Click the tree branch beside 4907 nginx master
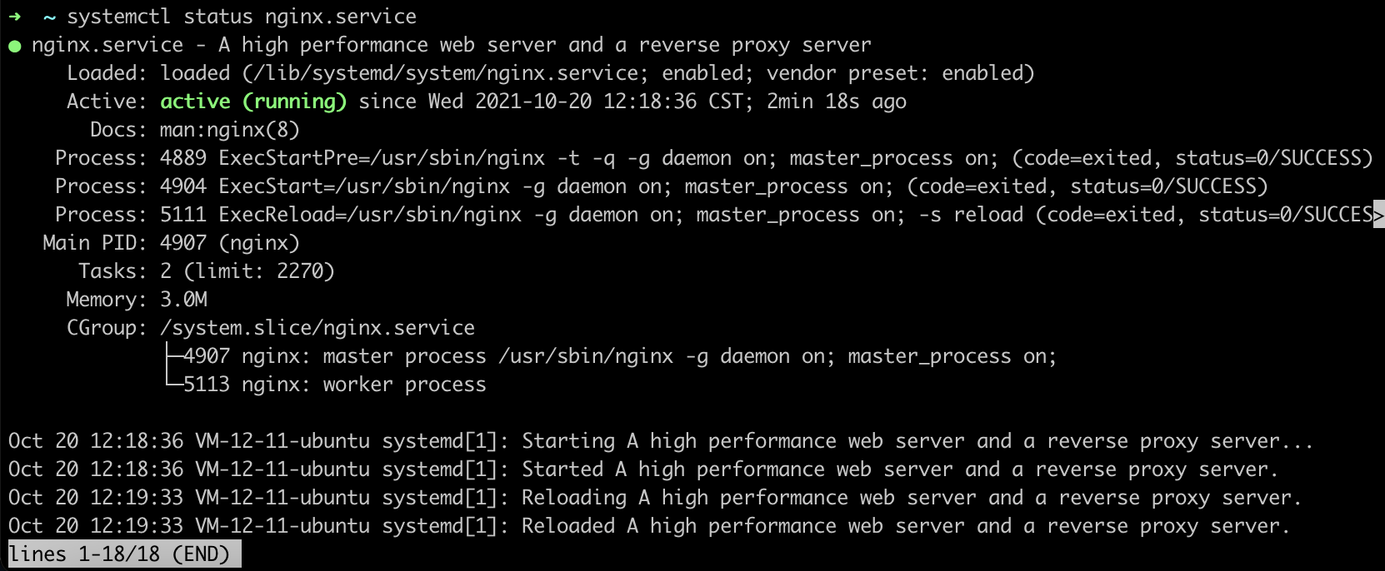 [174, 356]
